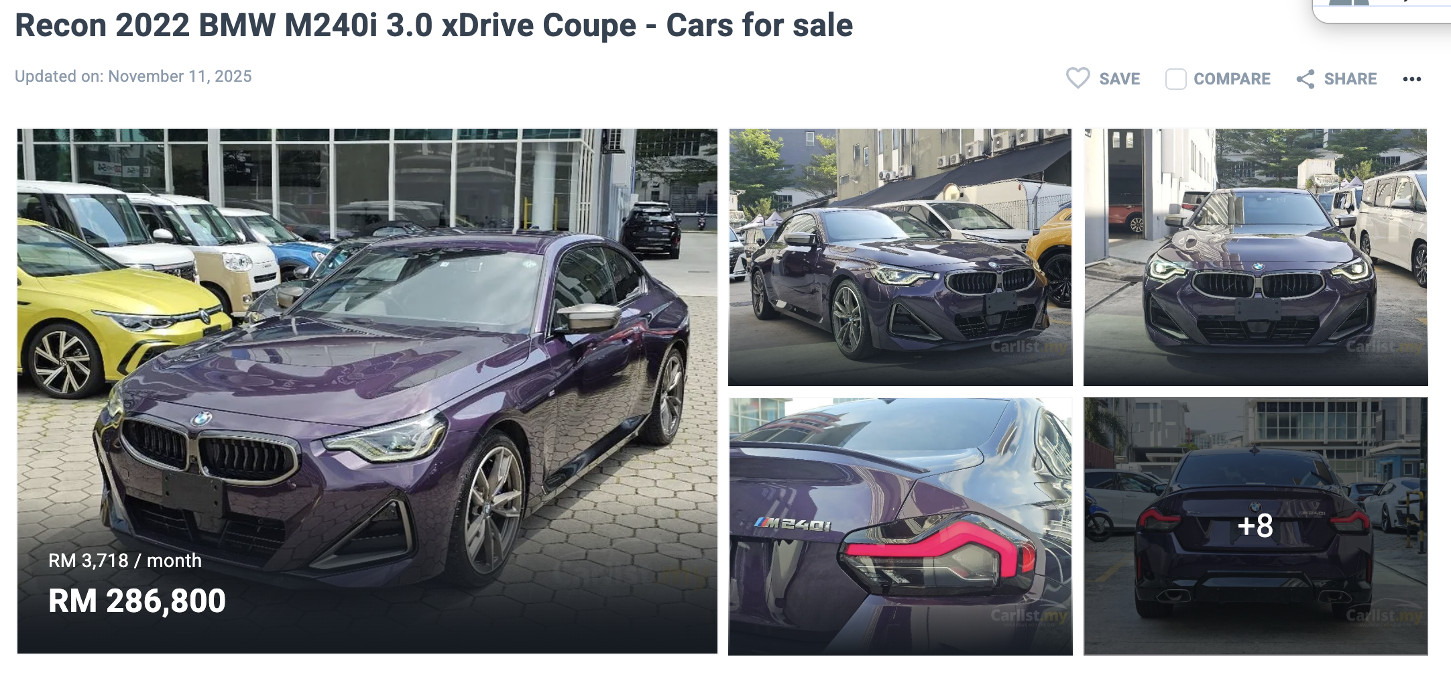Click the share network icon
1451x673 pixels.
(1305, 79)
